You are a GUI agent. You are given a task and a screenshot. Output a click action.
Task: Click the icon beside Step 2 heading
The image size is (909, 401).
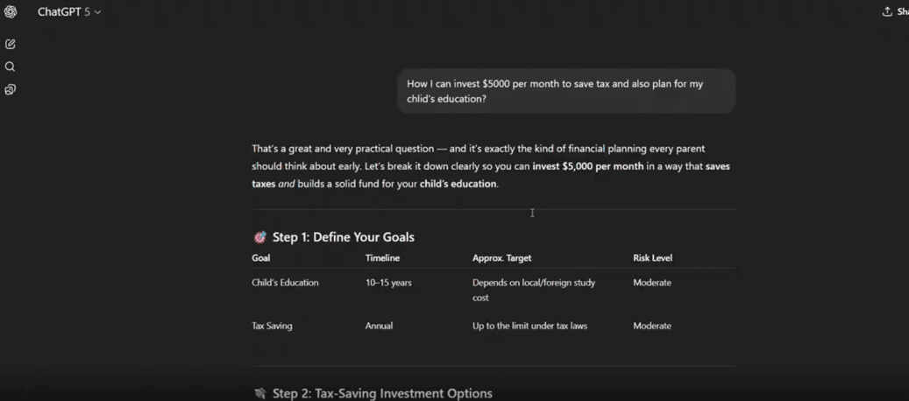259,394
